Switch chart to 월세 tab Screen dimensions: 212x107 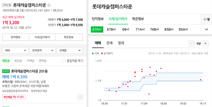pos(121,43)
